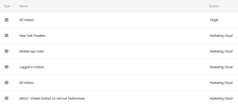Click Marketing Cloud source of the MSG4 row
This screenshot has height=106, width=238.
coord(221,99)
